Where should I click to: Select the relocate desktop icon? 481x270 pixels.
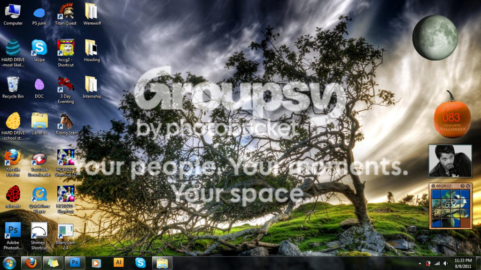pyautogui.click(x=13, y=197)
